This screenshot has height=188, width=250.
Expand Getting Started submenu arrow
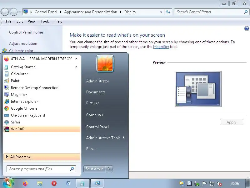[76, 67]
